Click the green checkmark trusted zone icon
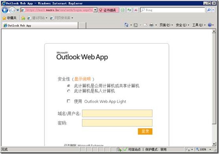 pyautogui.click(x=125, y=149)
